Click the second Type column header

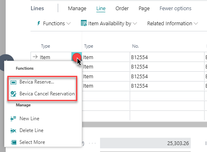(89, 46)
